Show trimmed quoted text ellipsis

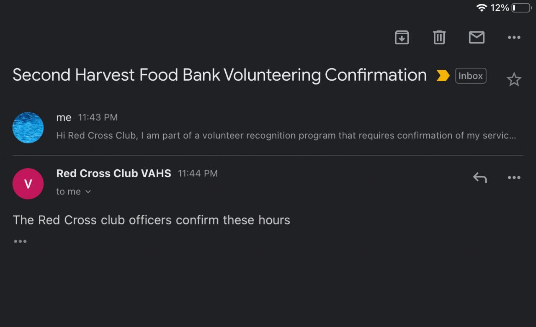[x=20, y=241]
